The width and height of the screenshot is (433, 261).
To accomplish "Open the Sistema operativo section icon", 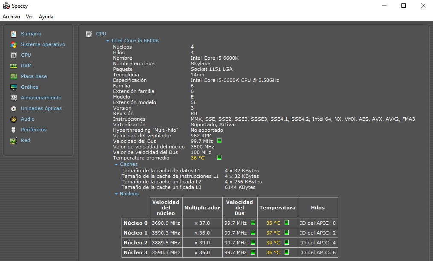I will pos(15,44).
